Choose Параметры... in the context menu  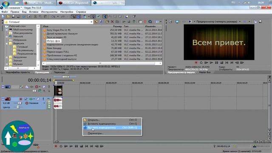tap(112, 133)
